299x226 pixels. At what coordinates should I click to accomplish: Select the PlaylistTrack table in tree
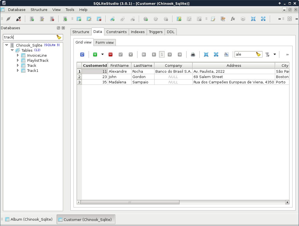(x=38, y=60)
